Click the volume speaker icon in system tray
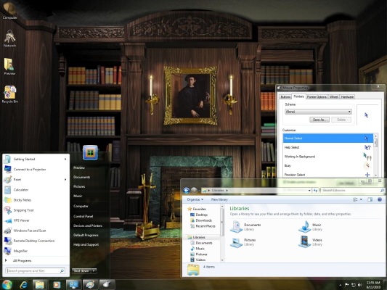The image size is (387, 290). point(360,285)
